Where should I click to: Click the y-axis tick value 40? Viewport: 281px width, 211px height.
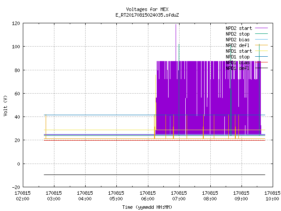pyautogui.click(x=17, y=117)
